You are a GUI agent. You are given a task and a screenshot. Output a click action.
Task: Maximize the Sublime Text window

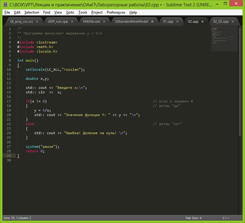[225, 3]
